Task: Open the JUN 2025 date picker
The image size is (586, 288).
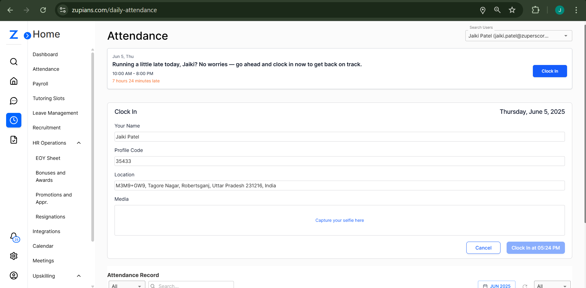Action: 497,286
